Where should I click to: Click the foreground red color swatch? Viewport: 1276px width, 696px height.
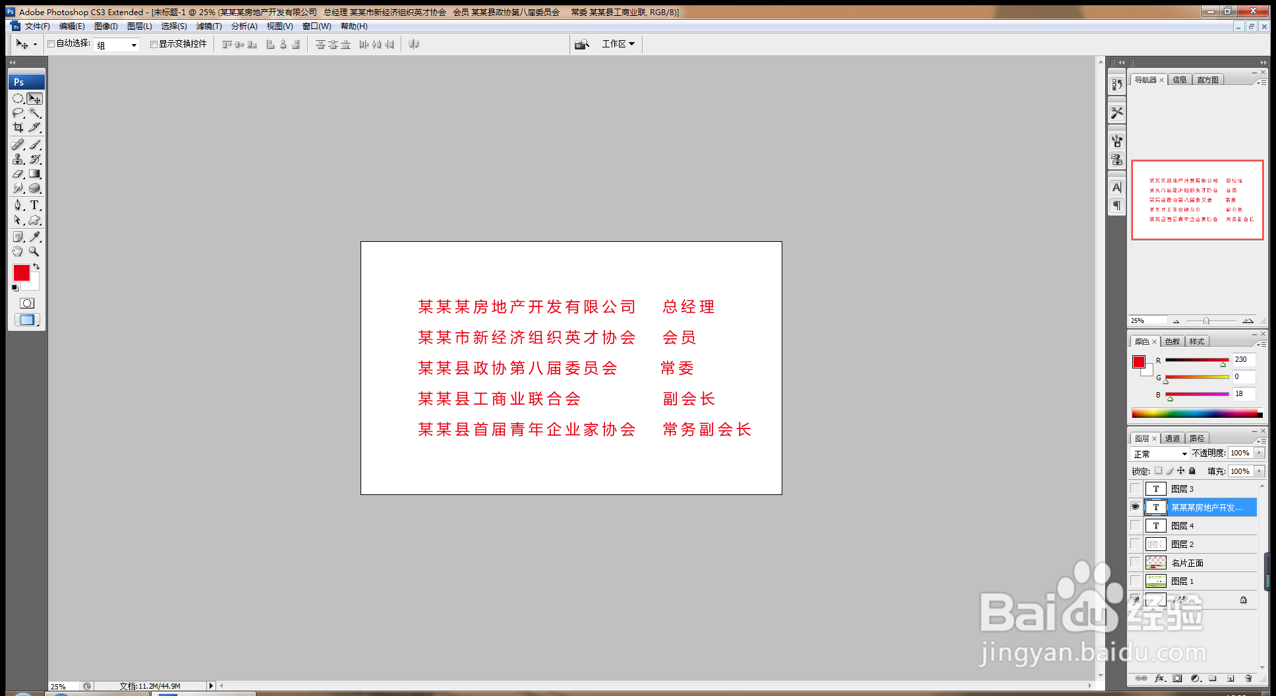point(22,273)
